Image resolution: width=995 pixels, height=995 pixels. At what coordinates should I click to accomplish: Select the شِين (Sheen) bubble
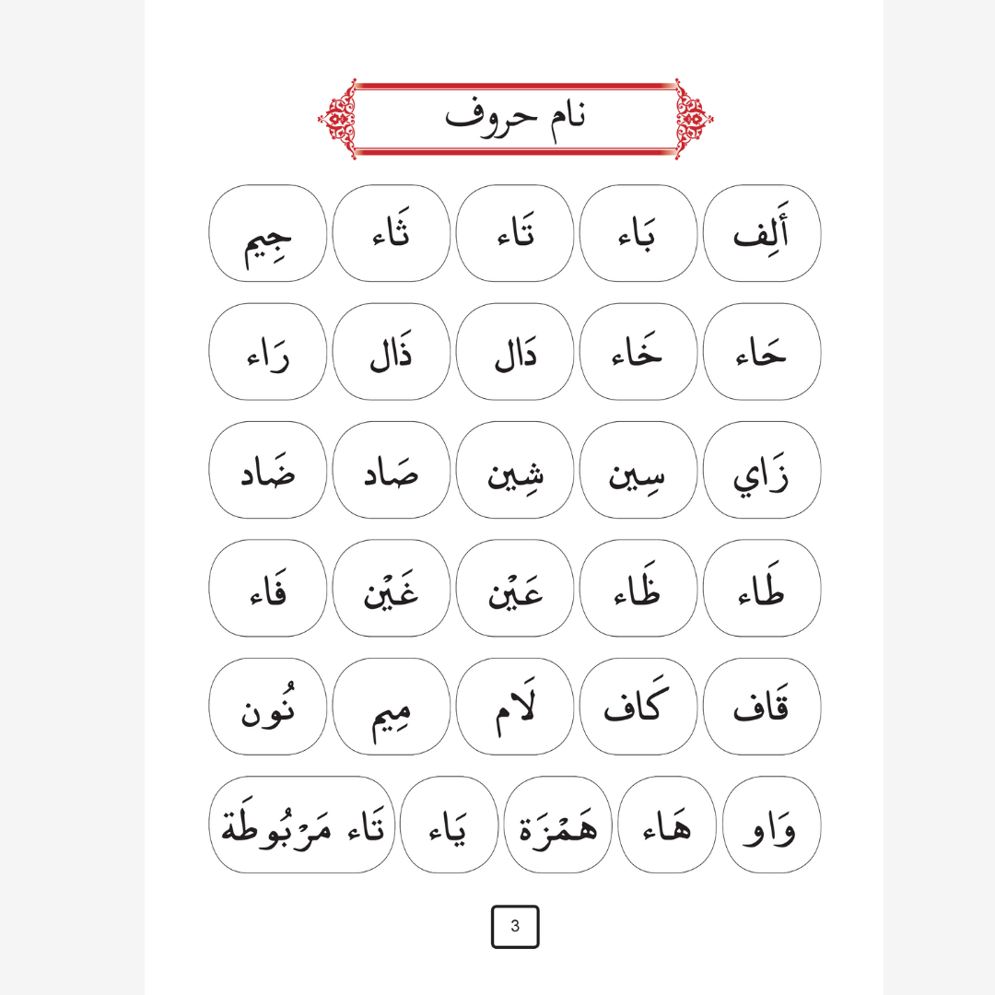(515, 470)
